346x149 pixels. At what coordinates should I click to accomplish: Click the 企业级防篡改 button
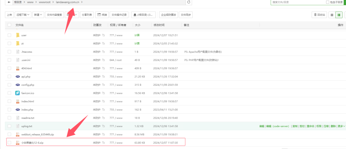pyautogui.click(x=169, y=15)
